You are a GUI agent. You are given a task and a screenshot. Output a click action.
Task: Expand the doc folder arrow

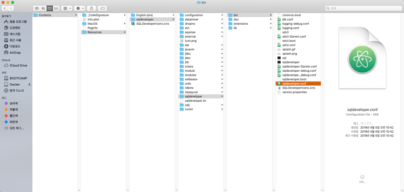pyautogui.click(x=270, y=19)
